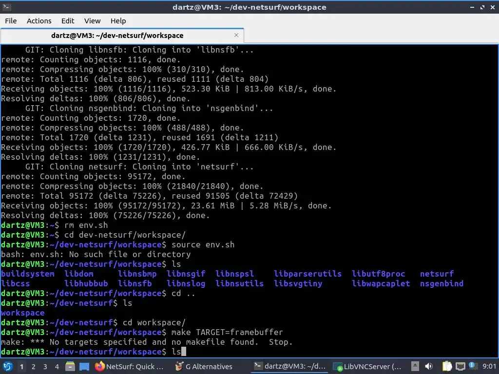Click 'bash: env.sh: No such file' error
Image resolution: width=499 pixels, height=374 pixels.
click(x=96, y=254)
